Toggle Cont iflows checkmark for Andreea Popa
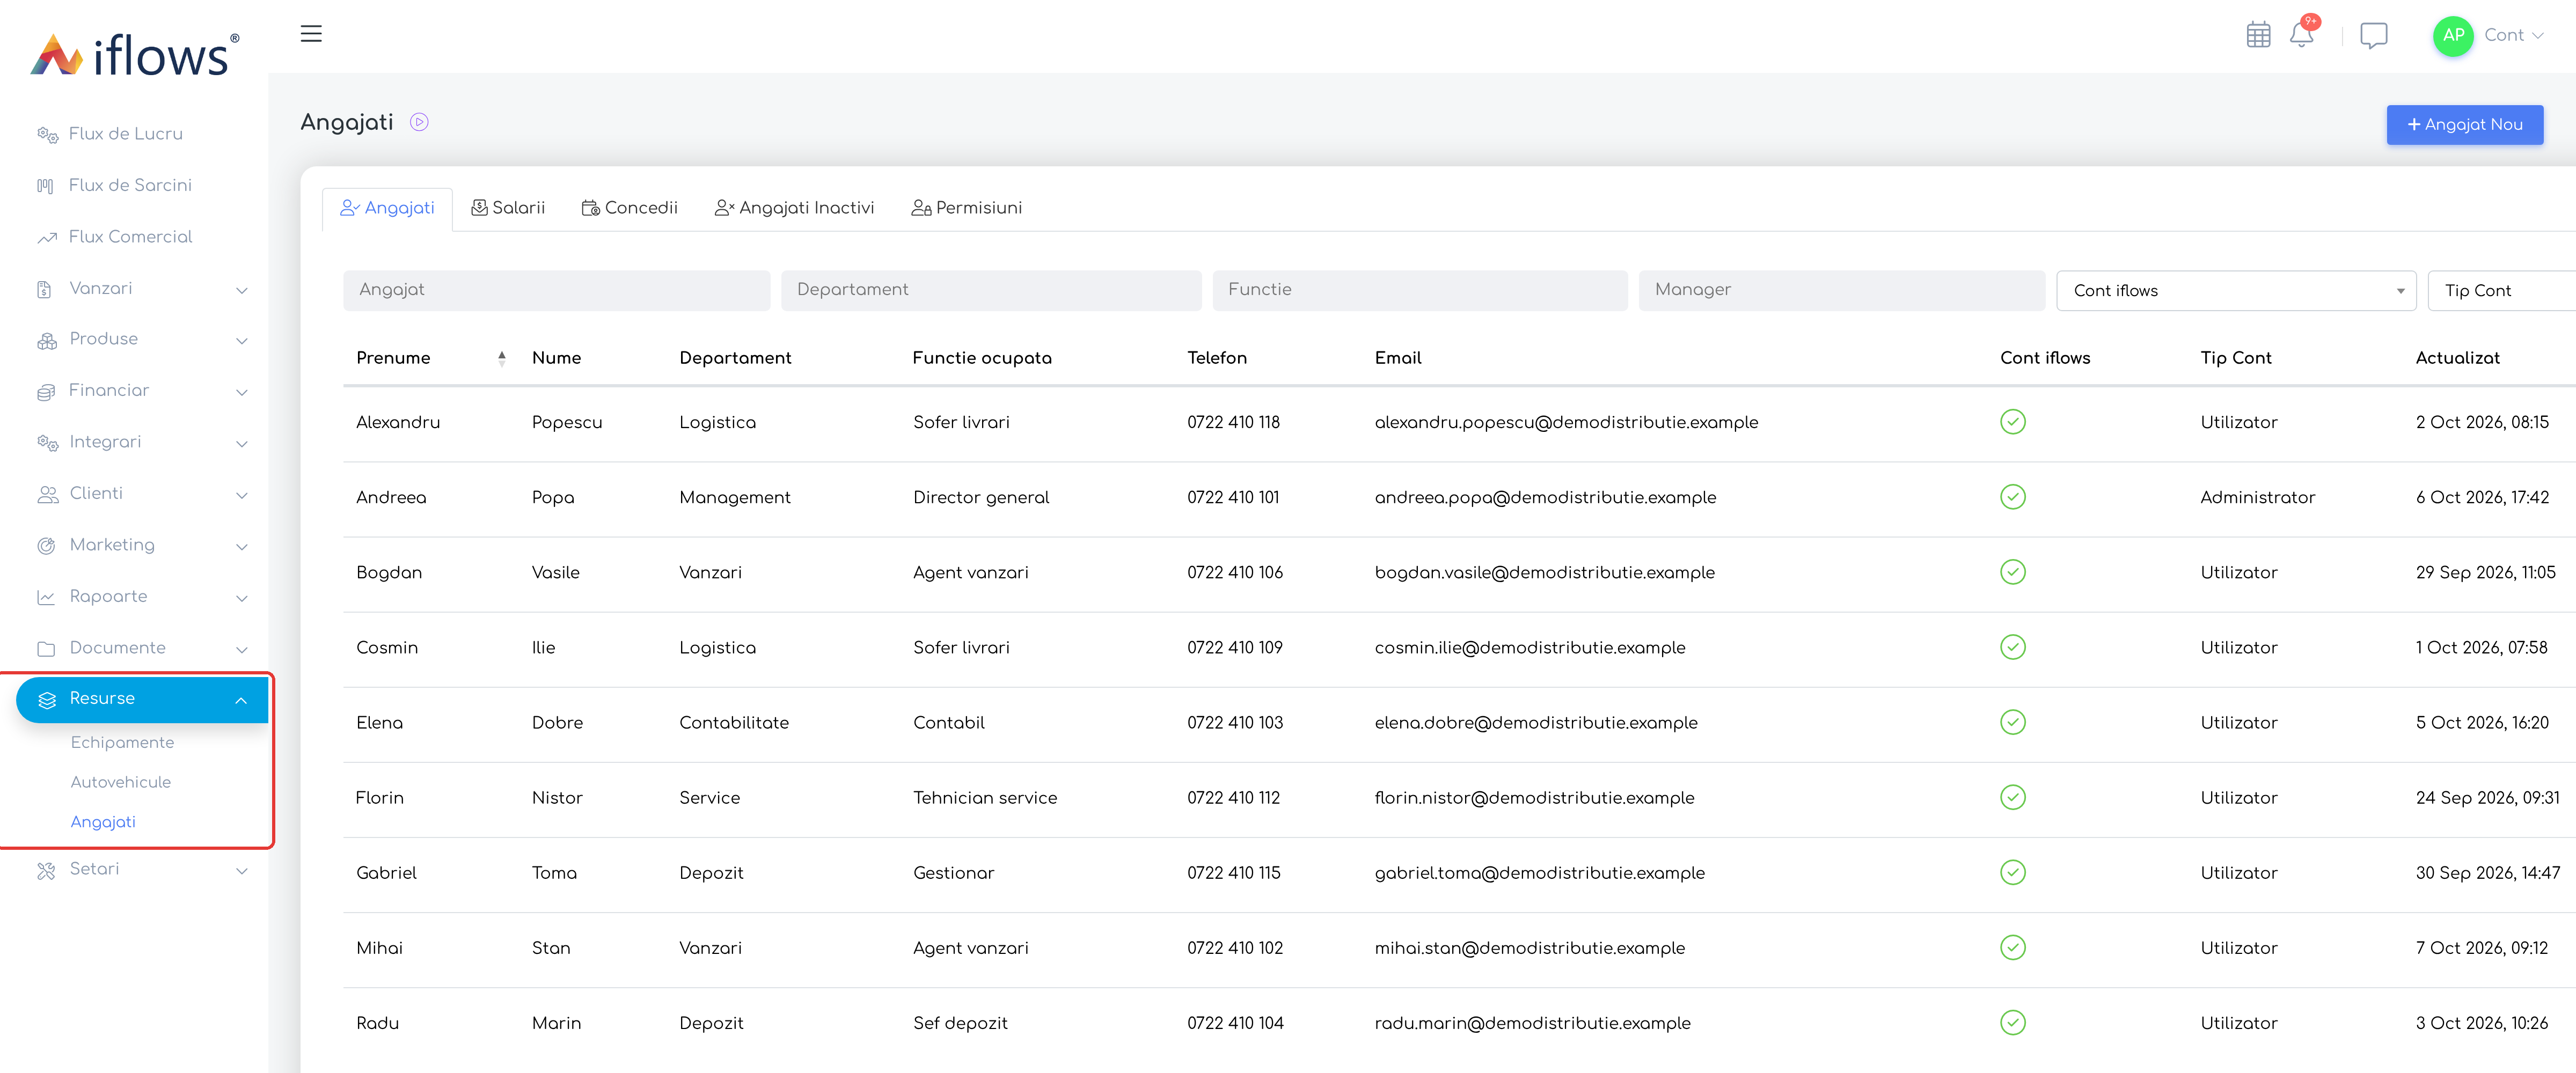2576x1073 pixels. click(x=2012, y=497)
